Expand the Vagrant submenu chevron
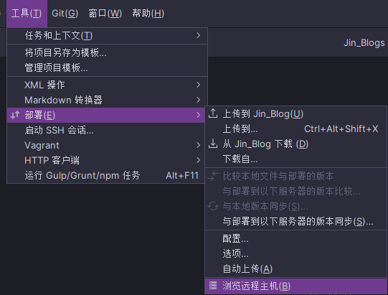This screenshot has height=295, width=388. pos(198,145)
